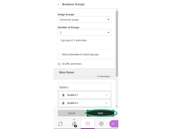Close the Collaborate panel with purple X

pyautogui.click(x=114, y=124)
